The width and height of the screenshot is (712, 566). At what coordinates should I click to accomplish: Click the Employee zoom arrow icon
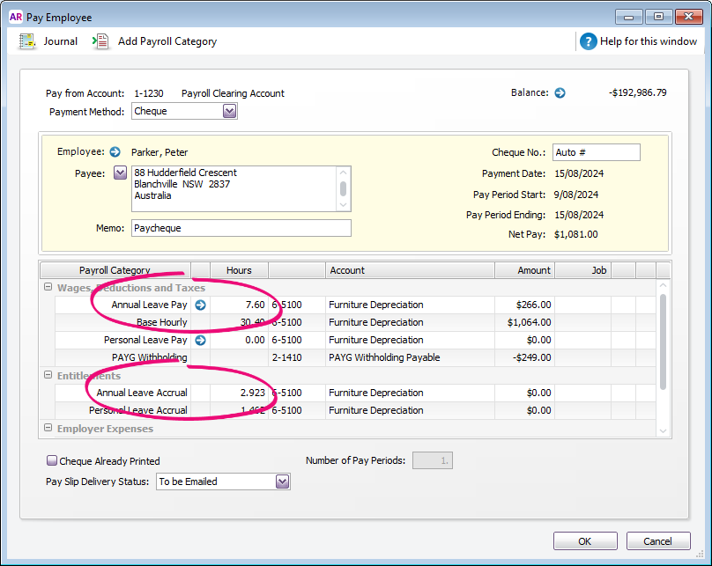(x=115, y=152)
